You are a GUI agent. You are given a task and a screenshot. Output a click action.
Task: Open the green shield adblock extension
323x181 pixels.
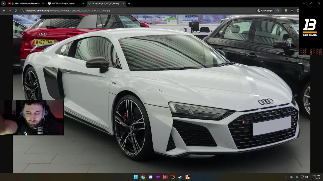(x=286, y=11)
